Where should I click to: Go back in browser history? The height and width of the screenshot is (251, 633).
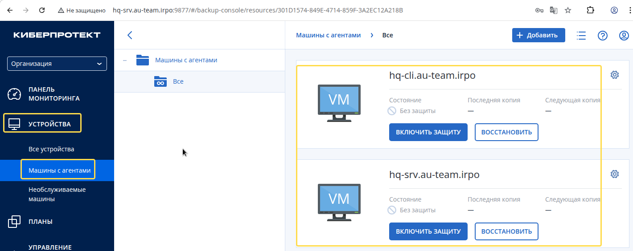[x=10, y=10]
